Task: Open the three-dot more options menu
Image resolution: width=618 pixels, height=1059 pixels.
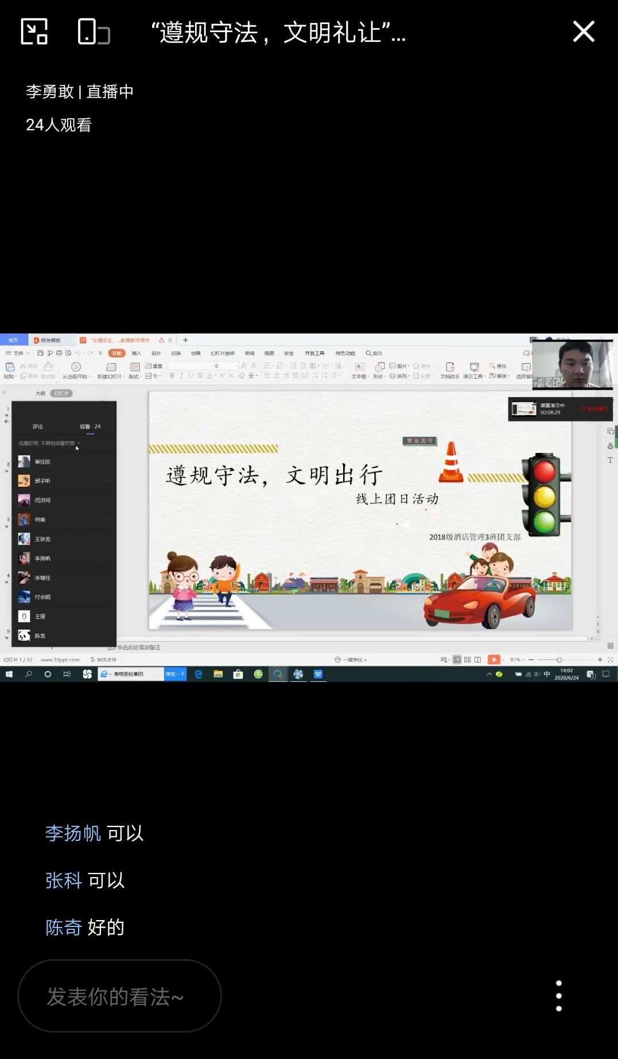Action: [x=558, y=996]
